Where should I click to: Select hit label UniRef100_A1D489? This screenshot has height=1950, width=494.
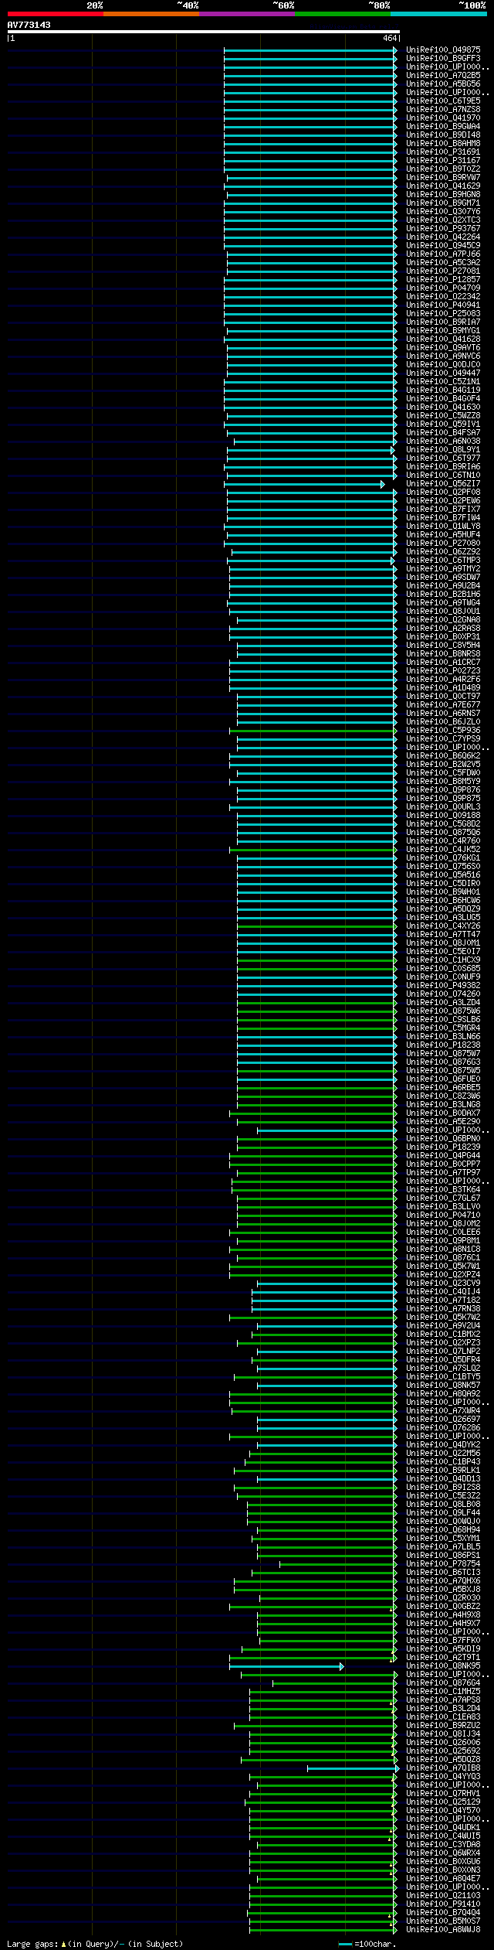[x=443, y=687]
